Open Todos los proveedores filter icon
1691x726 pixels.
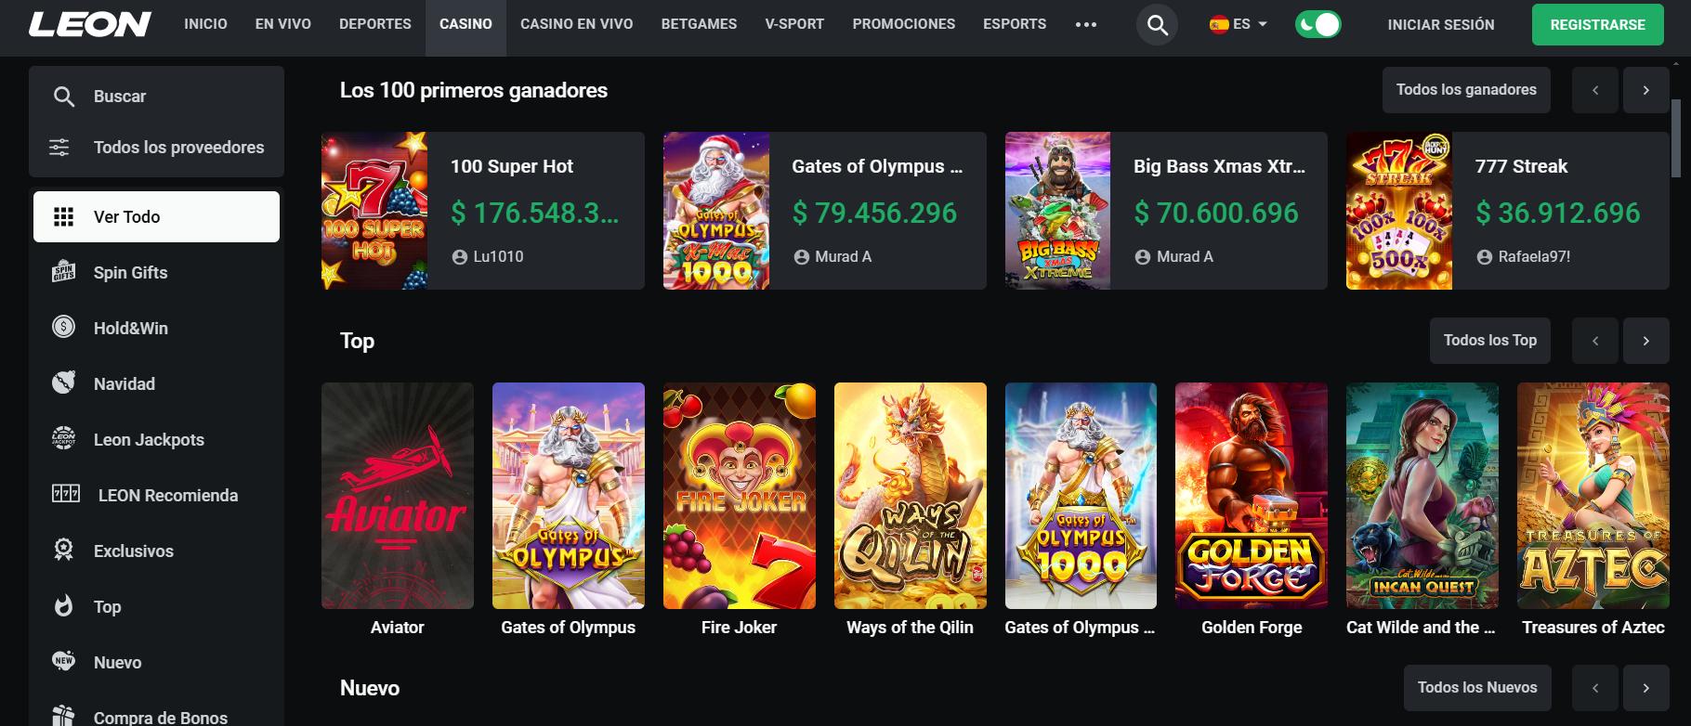click(x=59, y=147)
